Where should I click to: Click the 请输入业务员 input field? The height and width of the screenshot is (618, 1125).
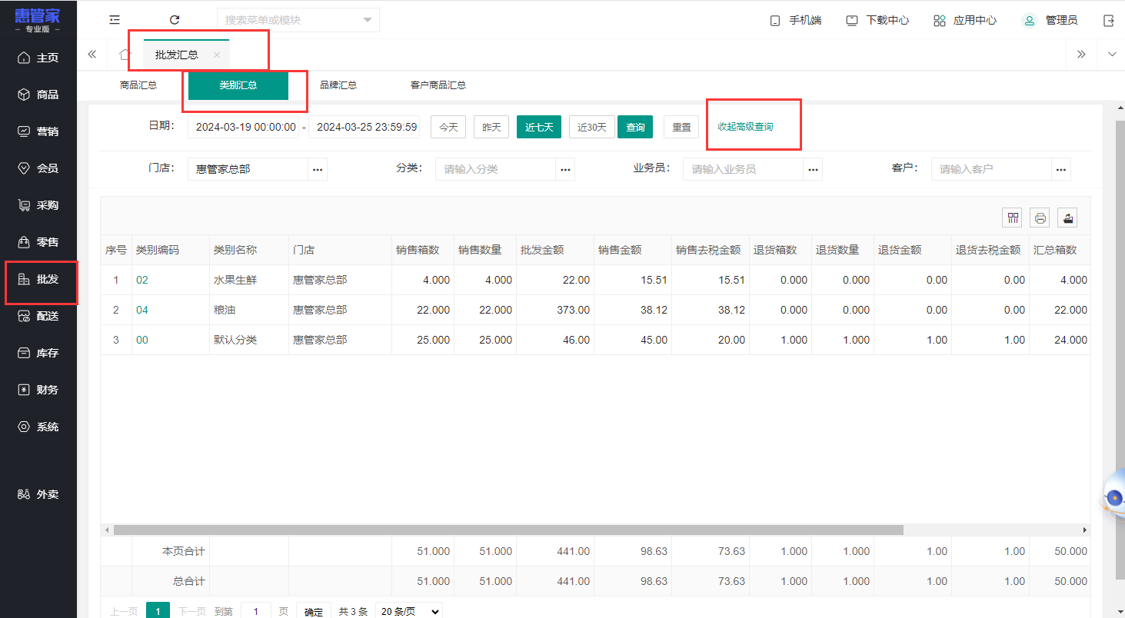point(744,169)
